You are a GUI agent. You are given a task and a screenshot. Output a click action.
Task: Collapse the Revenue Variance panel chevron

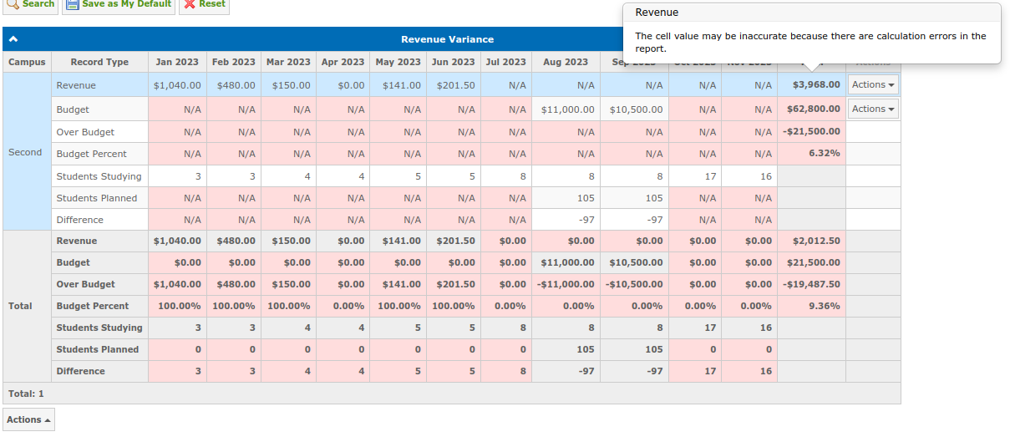pyautogui.click(x=13, y=39)
